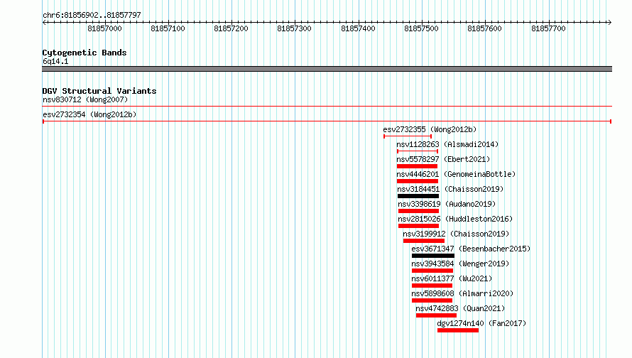This screenshot has height=358, width=632.
Task: Click ruler position 81857700
Action: pyautogui.click(x=549, y=28)
